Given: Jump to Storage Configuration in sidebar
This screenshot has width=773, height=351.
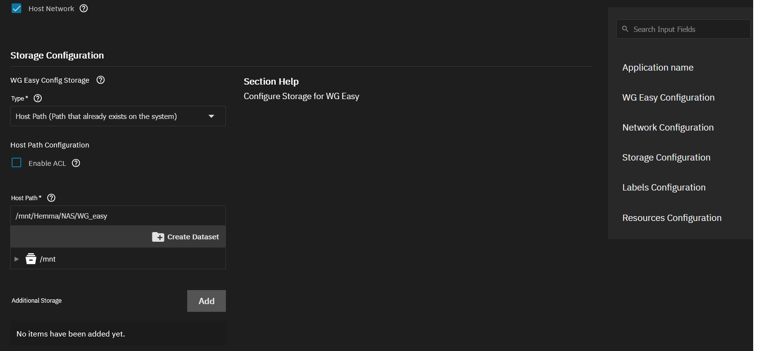Looking at the screenshot, I should pyautogui.click(x=666, y=158).
